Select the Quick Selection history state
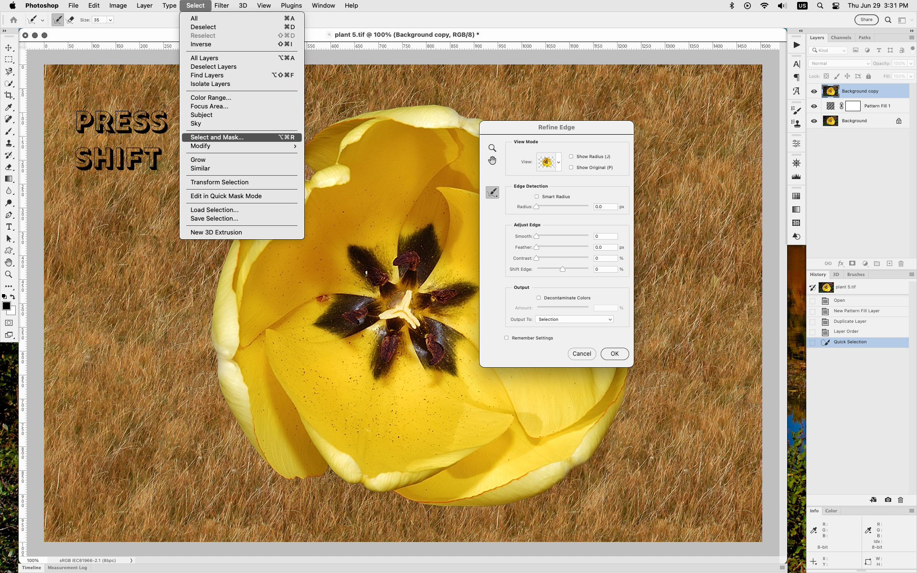The width and height of the screenshot is (917, 573). [850, 342]
